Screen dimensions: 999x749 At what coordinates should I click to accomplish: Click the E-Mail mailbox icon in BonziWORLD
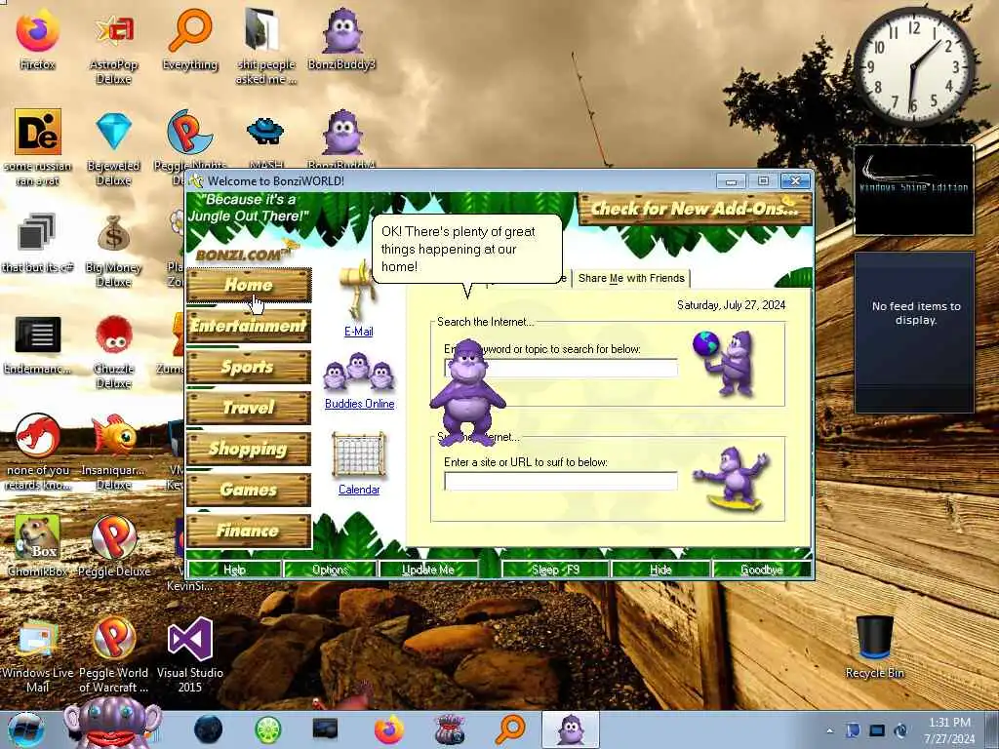[x=357, y=290]
